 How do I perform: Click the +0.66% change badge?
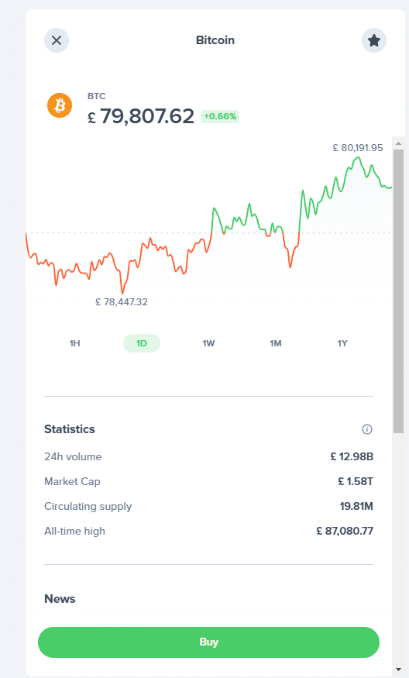coord(220,116)
